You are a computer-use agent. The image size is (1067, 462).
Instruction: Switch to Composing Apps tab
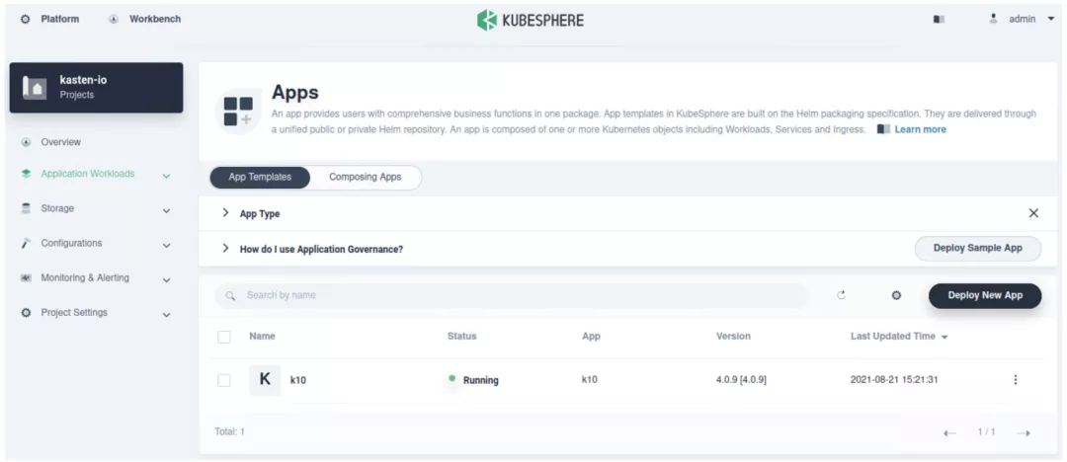(x=365, y=177)
